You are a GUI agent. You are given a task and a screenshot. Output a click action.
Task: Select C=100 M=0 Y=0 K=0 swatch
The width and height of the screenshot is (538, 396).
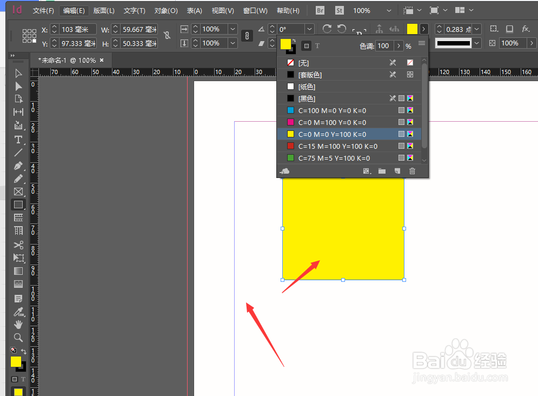(349, 110)
